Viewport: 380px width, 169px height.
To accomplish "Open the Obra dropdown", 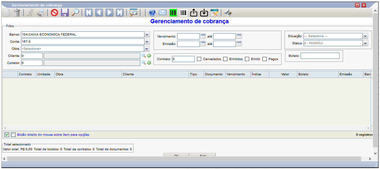I will click(x=147, y=48).
